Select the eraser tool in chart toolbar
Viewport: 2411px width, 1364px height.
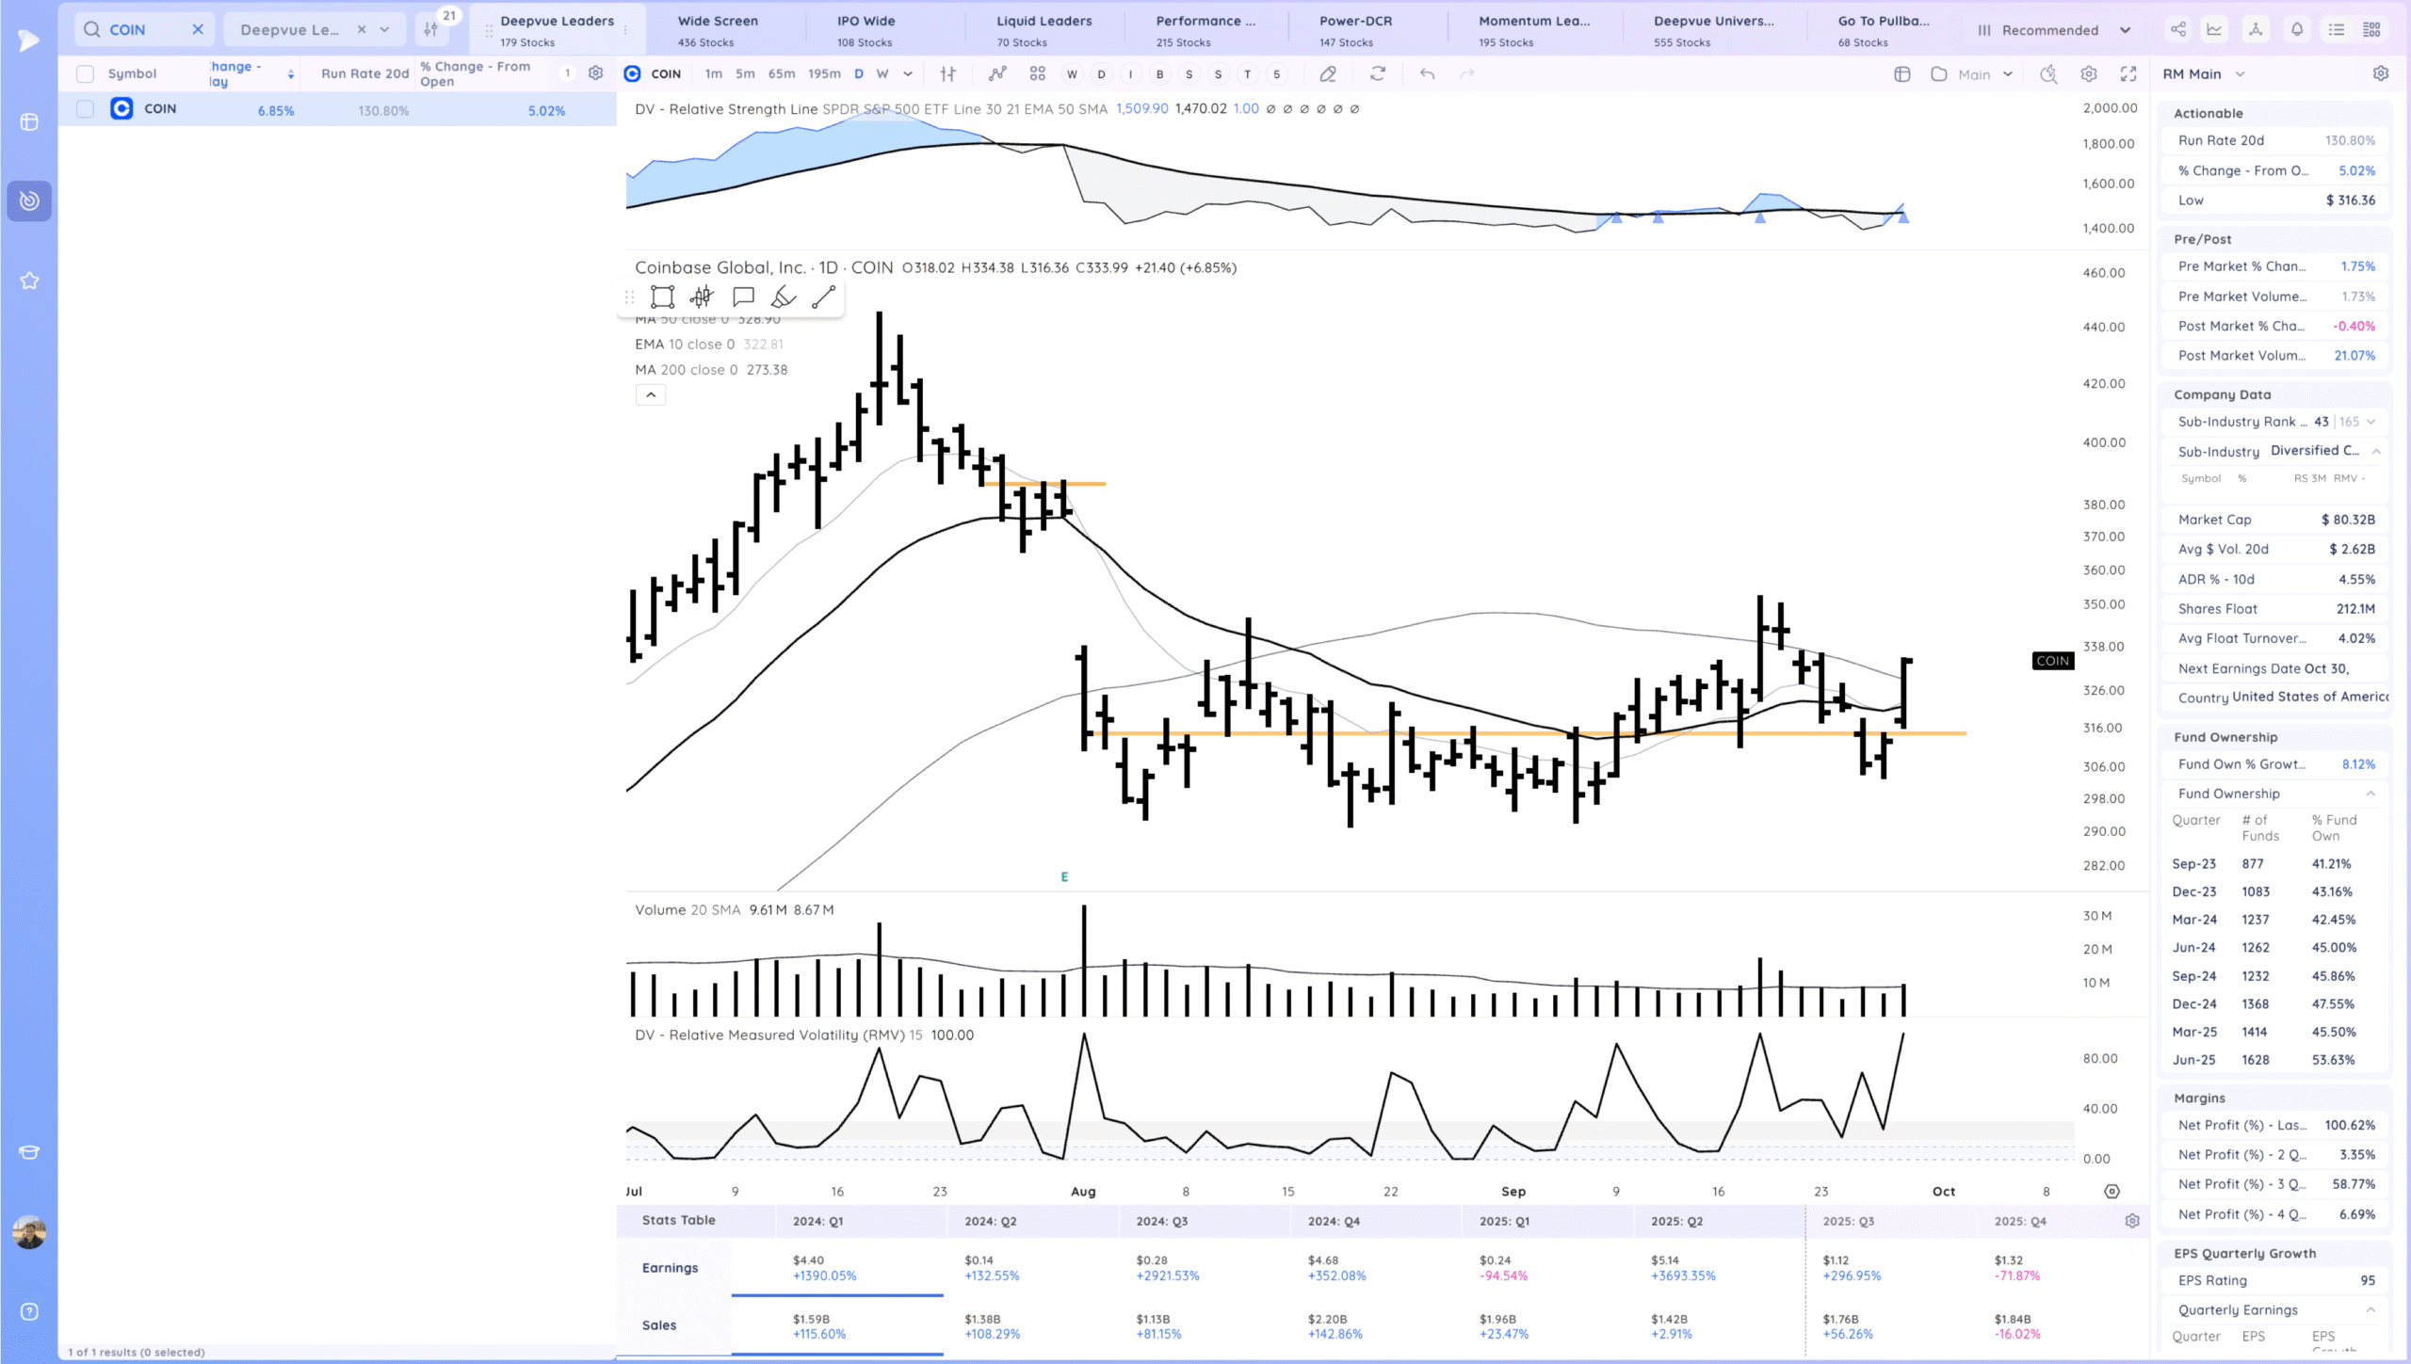(x=1328, y=73)
